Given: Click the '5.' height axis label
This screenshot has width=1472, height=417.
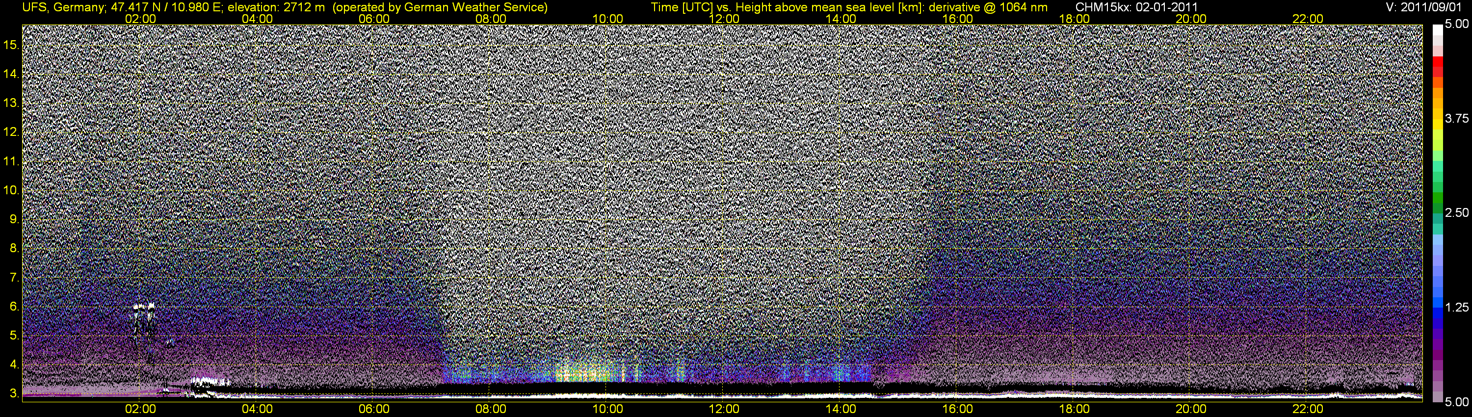Looking at the screenshot, I should click(x=14, y=336).
